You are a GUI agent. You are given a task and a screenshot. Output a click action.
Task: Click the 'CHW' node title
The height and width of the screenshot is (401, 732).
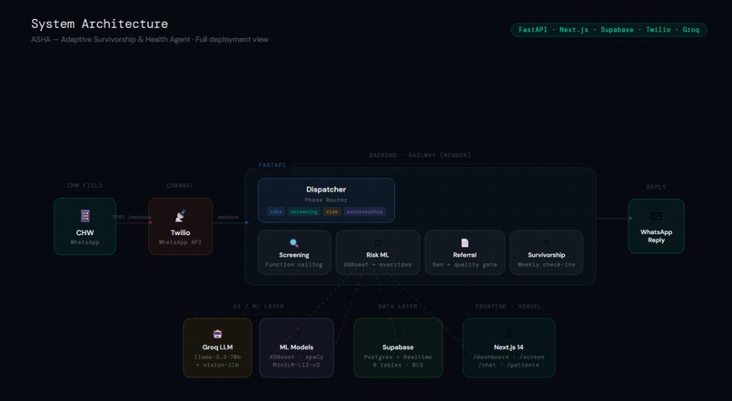(x=85, y=232)
